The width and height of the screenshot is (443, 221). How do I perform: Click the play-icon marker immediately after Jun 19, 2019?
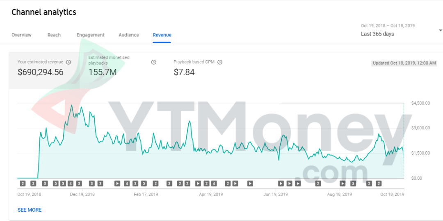281,184
